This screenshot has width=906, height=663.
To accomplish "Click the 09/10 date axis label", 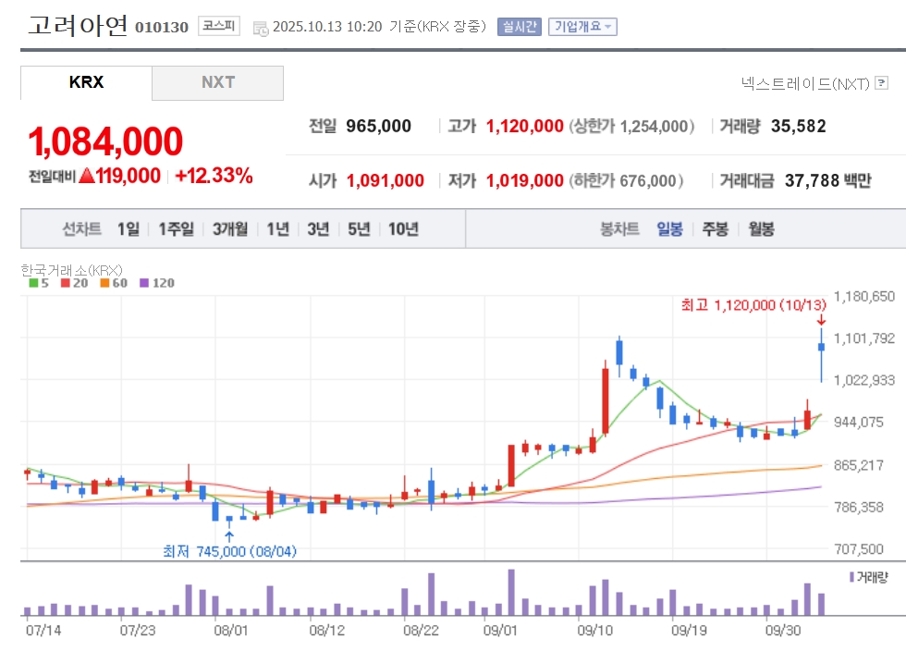I will [x=594, y=631].
